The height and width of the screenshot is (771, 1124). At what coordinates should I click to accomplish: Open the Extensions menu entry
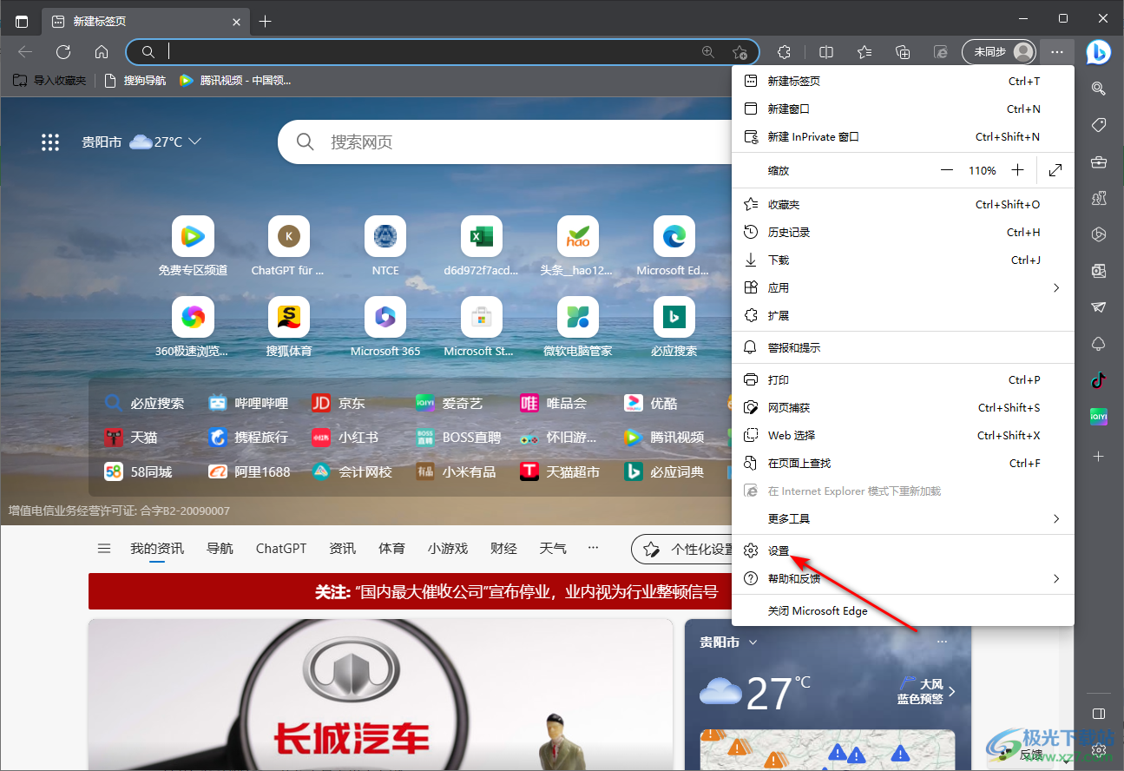[903, 315]
